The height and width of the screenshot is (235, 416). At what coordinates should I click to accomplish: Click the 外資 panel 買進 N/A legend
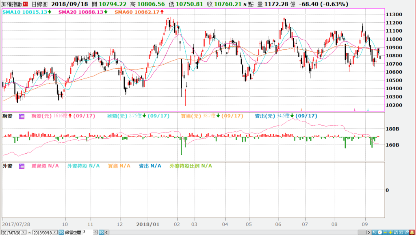tap(119, 166)
